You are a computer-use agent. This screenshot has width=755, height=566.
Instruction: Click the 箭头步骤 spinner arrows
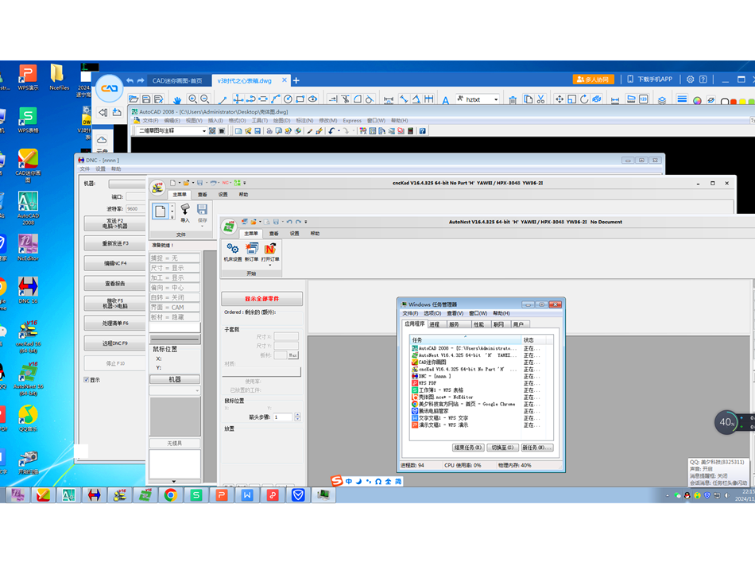click(297, 417)
